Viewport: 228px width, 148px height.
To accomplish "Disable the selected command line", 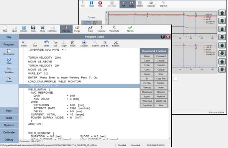I will tap(84, 44).
